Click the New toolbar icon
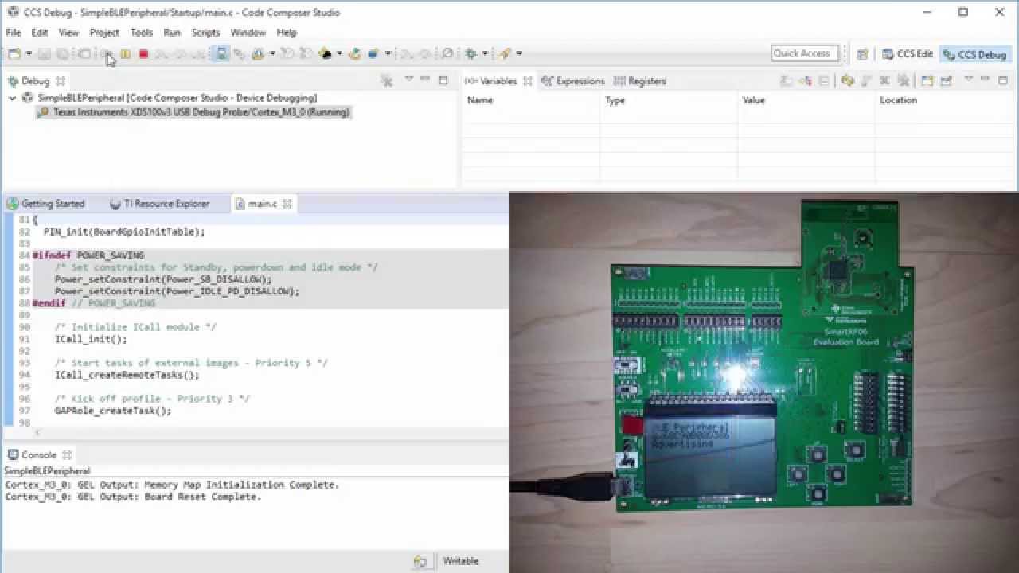This screenshot has width=1019, height=573. (x=14, y=53)
